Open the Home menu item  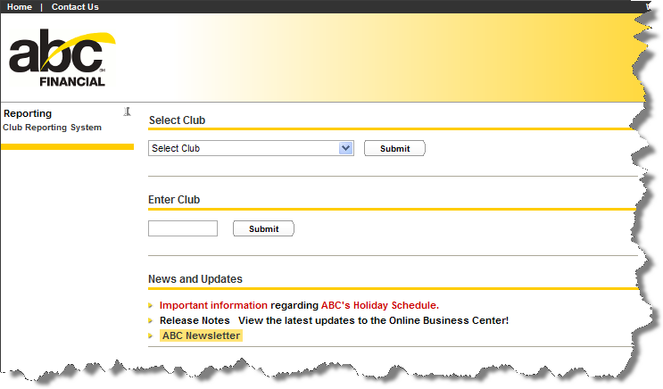[x=20, y=7]
